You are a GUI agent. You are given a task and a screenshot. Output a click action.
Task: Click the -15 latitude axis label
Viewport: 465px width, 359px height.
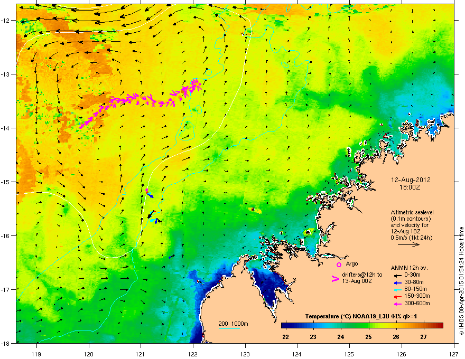coord(5,182)
